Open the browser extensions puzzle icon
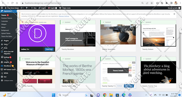 pyautogui.click(x=166, y=3)
